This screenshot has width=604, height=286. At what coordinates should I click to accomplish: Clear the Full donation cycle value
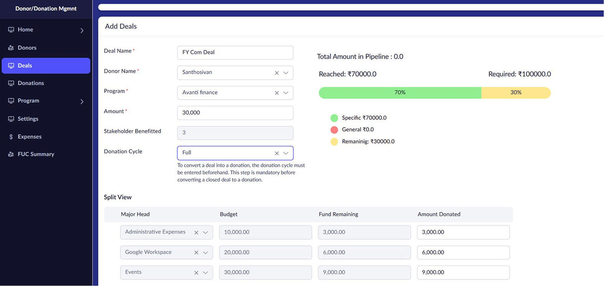pyautogui.click(x=277, y=153)
